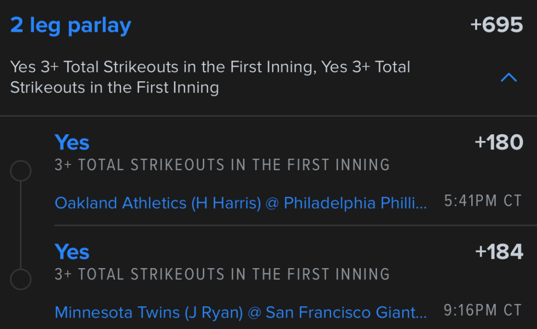Image resolution: width=537 pixels, height=329 pixels.
Task: Tap the +184 odds on second leg
Action: [498, 252]
